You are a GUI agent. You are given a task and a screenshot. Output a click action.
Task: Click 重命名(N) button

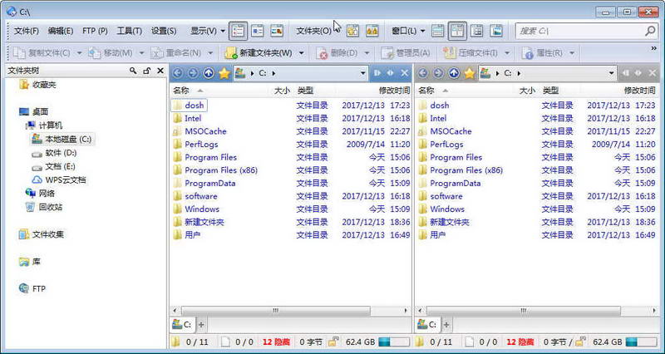coord(176,53)
